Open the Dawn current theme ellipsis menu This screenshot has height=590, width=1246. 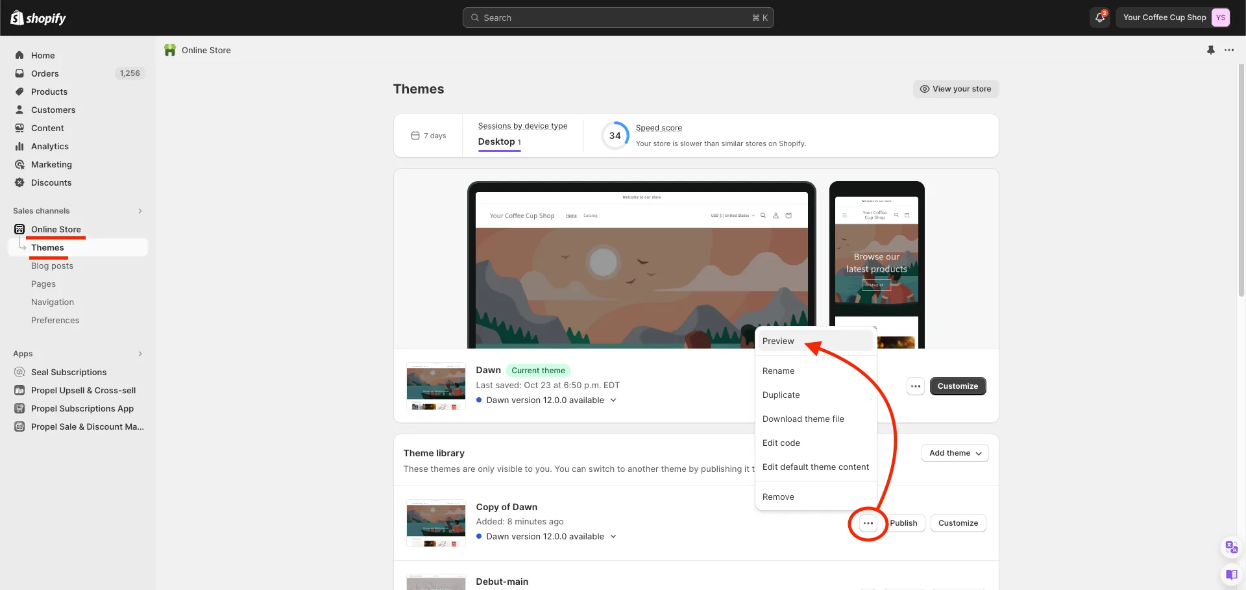916,386
